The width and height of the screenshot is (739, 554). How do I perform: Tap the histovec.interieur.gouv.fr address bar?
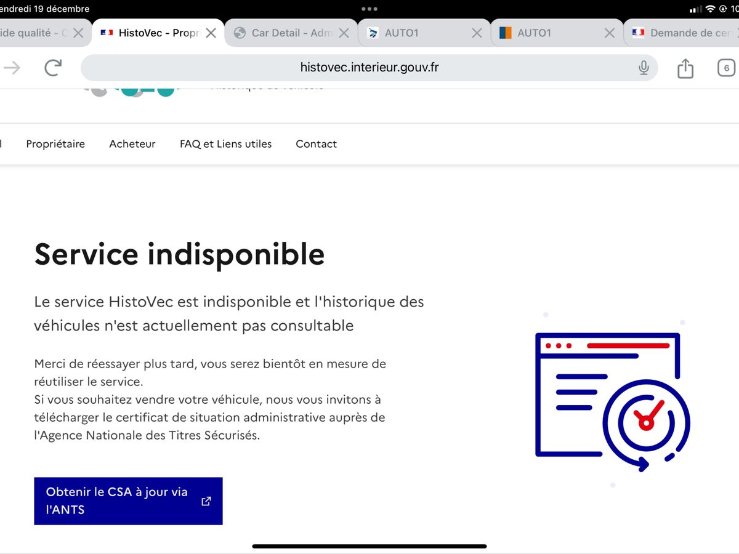(x=369, y=68)
